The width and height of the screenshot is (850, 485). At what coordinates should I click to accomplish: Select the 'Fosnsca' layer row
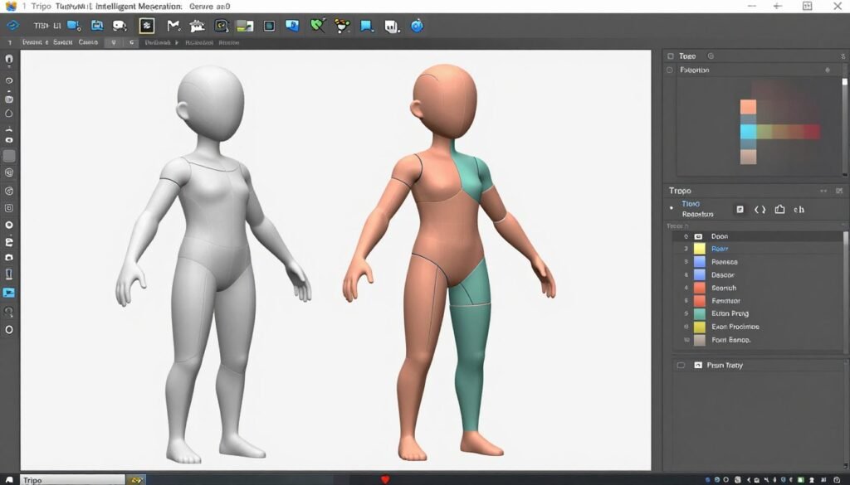coord(758,262)
